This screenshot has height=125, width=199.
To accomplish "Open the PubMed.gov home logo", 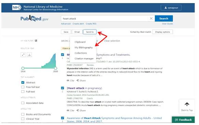I will 35,19.
